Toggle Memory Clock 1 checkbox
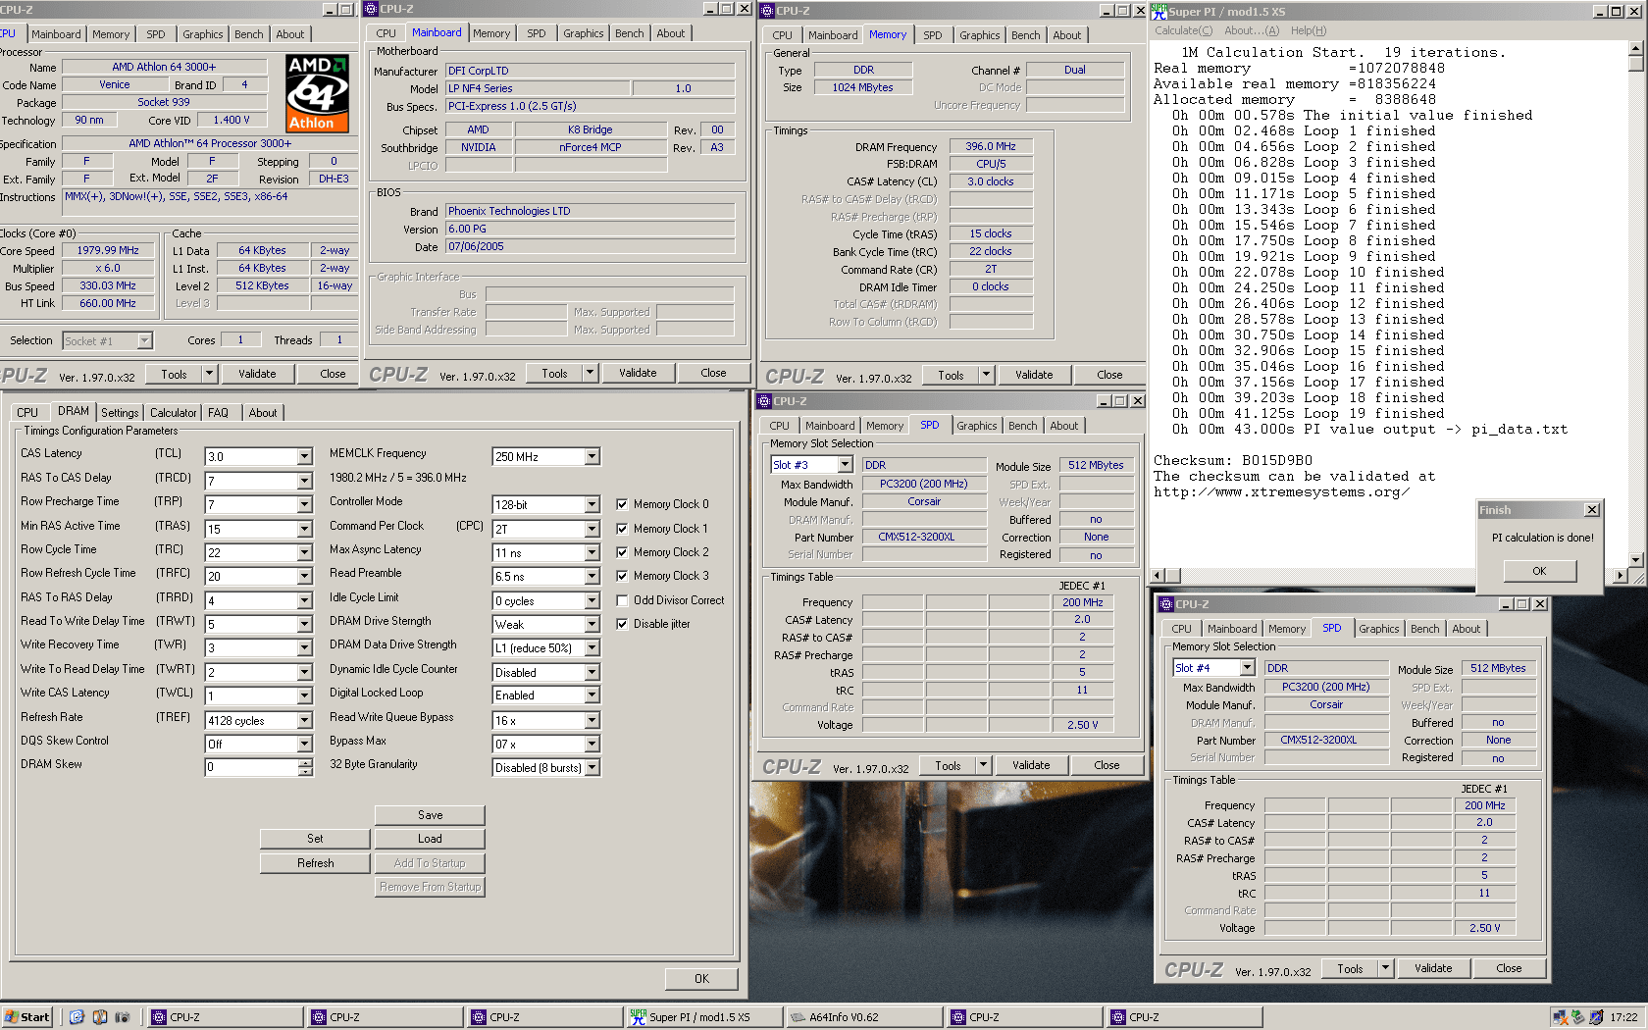 622,529
